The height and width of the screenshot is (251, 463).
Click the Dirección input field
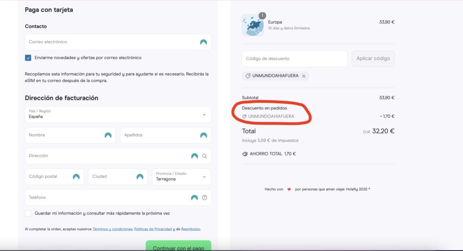click(118, 156)
